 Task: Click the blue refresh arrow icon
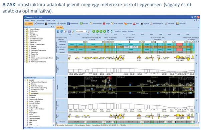[x=108, y=31]
